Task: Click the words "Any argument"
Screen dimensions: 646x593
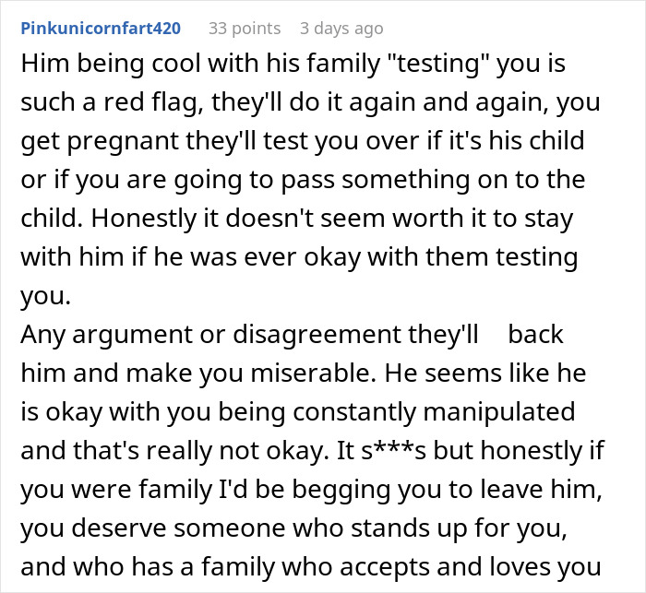Action: click(102, 335)
